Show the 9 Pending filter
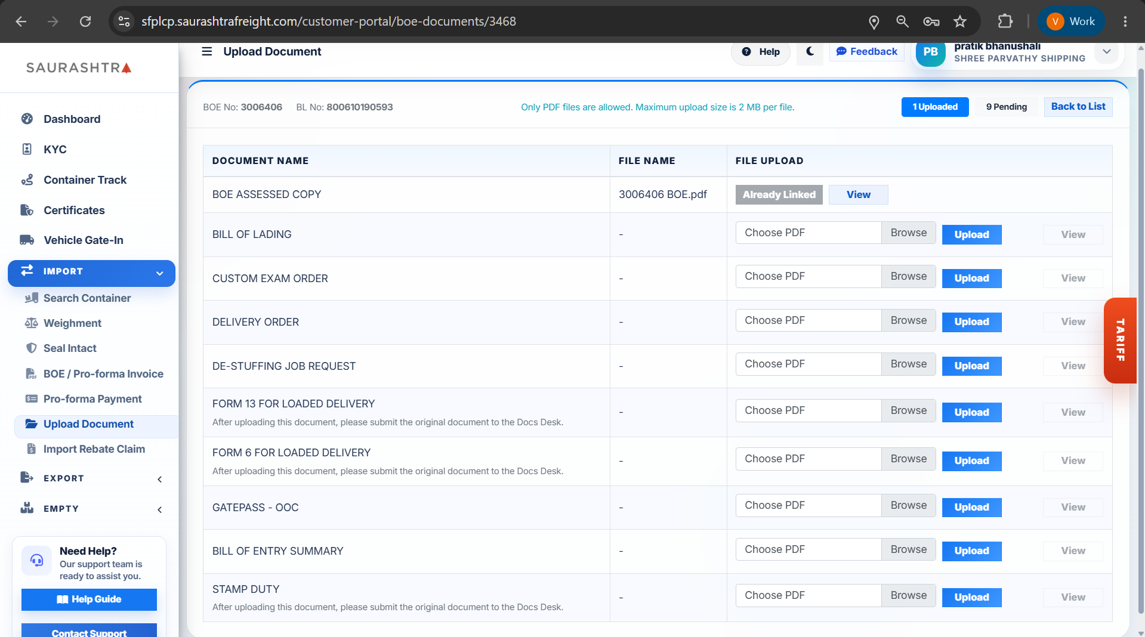The width and height of the screenshot is (1145, 637). (1007, 107)
